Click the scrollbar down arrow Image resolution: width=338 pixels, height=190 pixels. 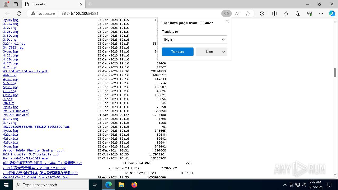[335, 175]
